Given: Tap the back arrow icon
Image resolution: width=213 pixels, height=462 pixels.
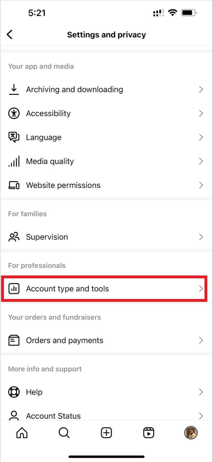Looking at the screenshot, I should [10, 35].
